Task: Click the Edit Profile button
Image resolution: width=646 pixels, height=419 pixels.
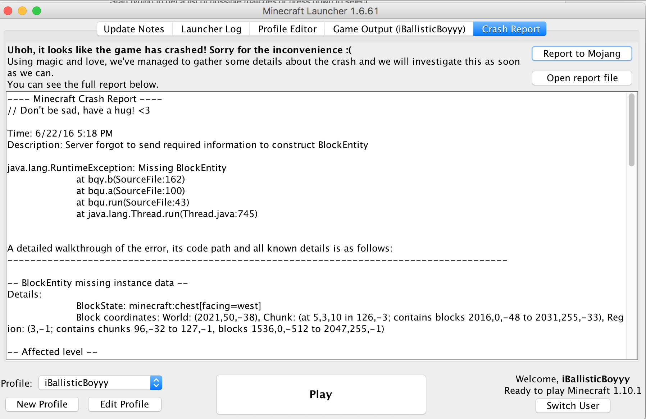Action: coord(124,404)
